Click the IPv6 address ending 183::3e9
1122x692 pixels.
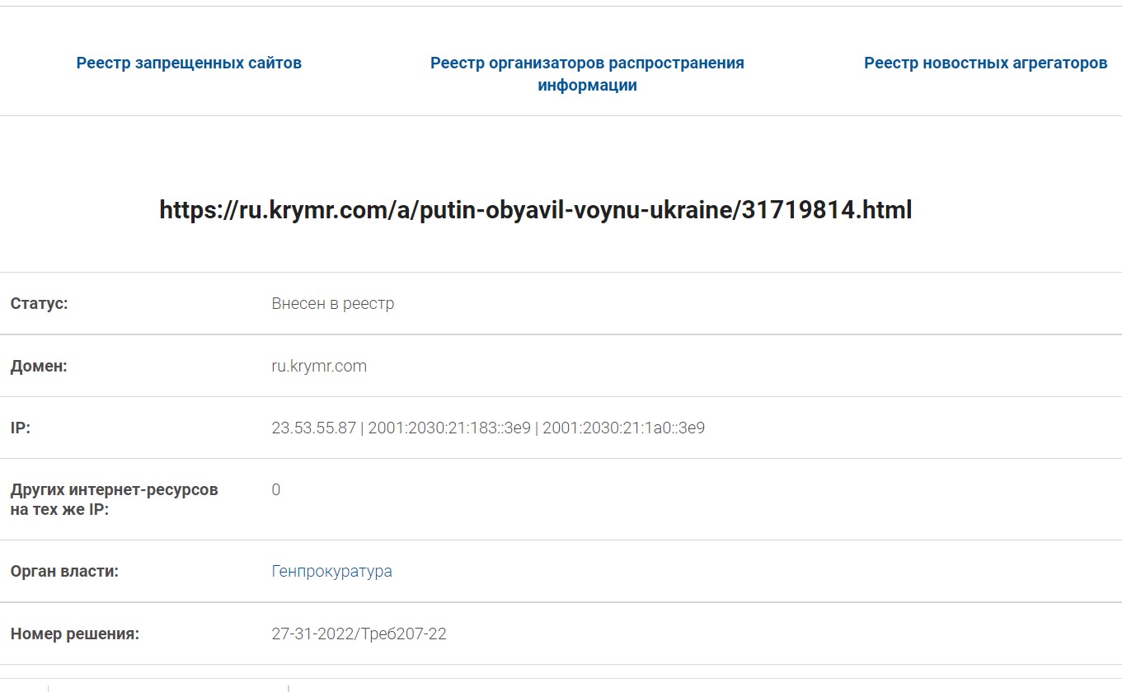[449, 428]
